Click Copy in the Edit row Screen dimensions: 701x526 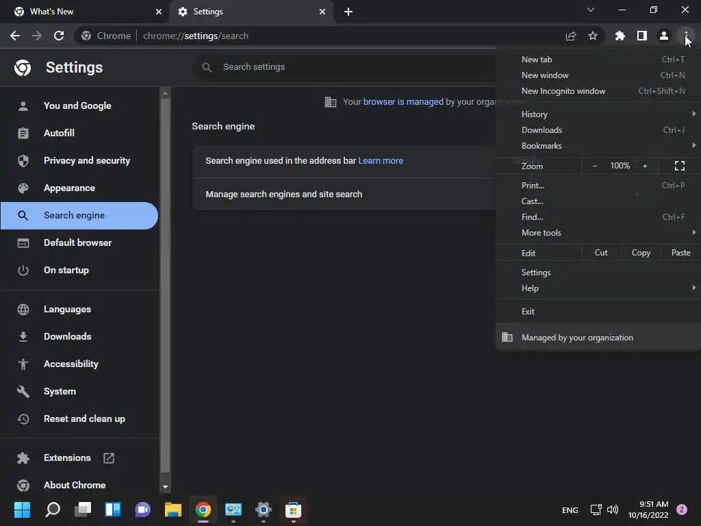[x=641, y=253]
